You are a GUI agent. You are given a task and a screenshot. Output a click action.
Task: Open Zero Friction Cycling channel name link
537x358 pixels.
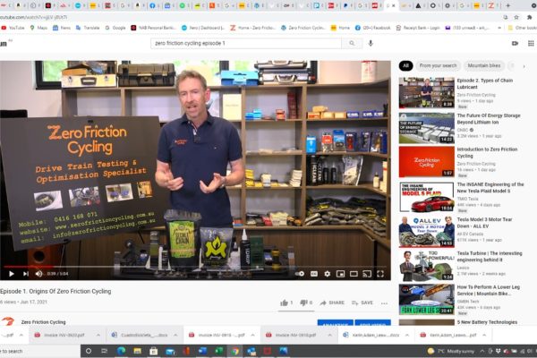point(43,322)
